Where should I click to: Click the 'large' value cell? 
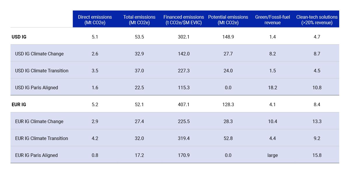click(272, 155)
